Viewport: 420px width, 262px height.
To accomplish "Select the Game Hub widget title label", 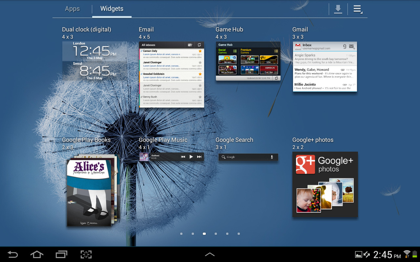I will pos(229,29).
